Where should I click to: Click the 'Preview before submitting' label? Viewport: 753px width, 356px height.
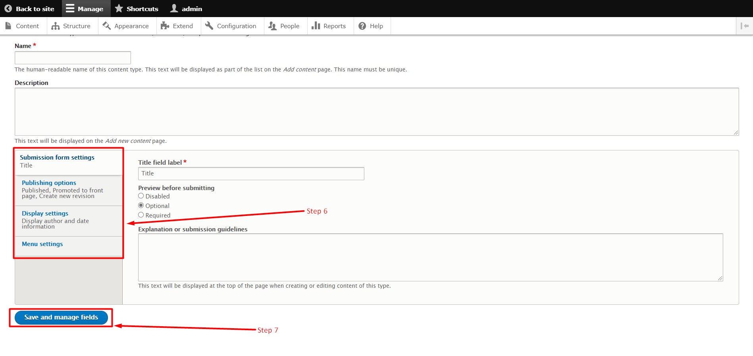(x=176, y=188)
